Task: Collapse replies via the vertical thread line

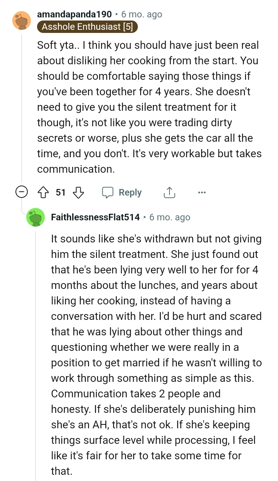Action: (22, 108)
